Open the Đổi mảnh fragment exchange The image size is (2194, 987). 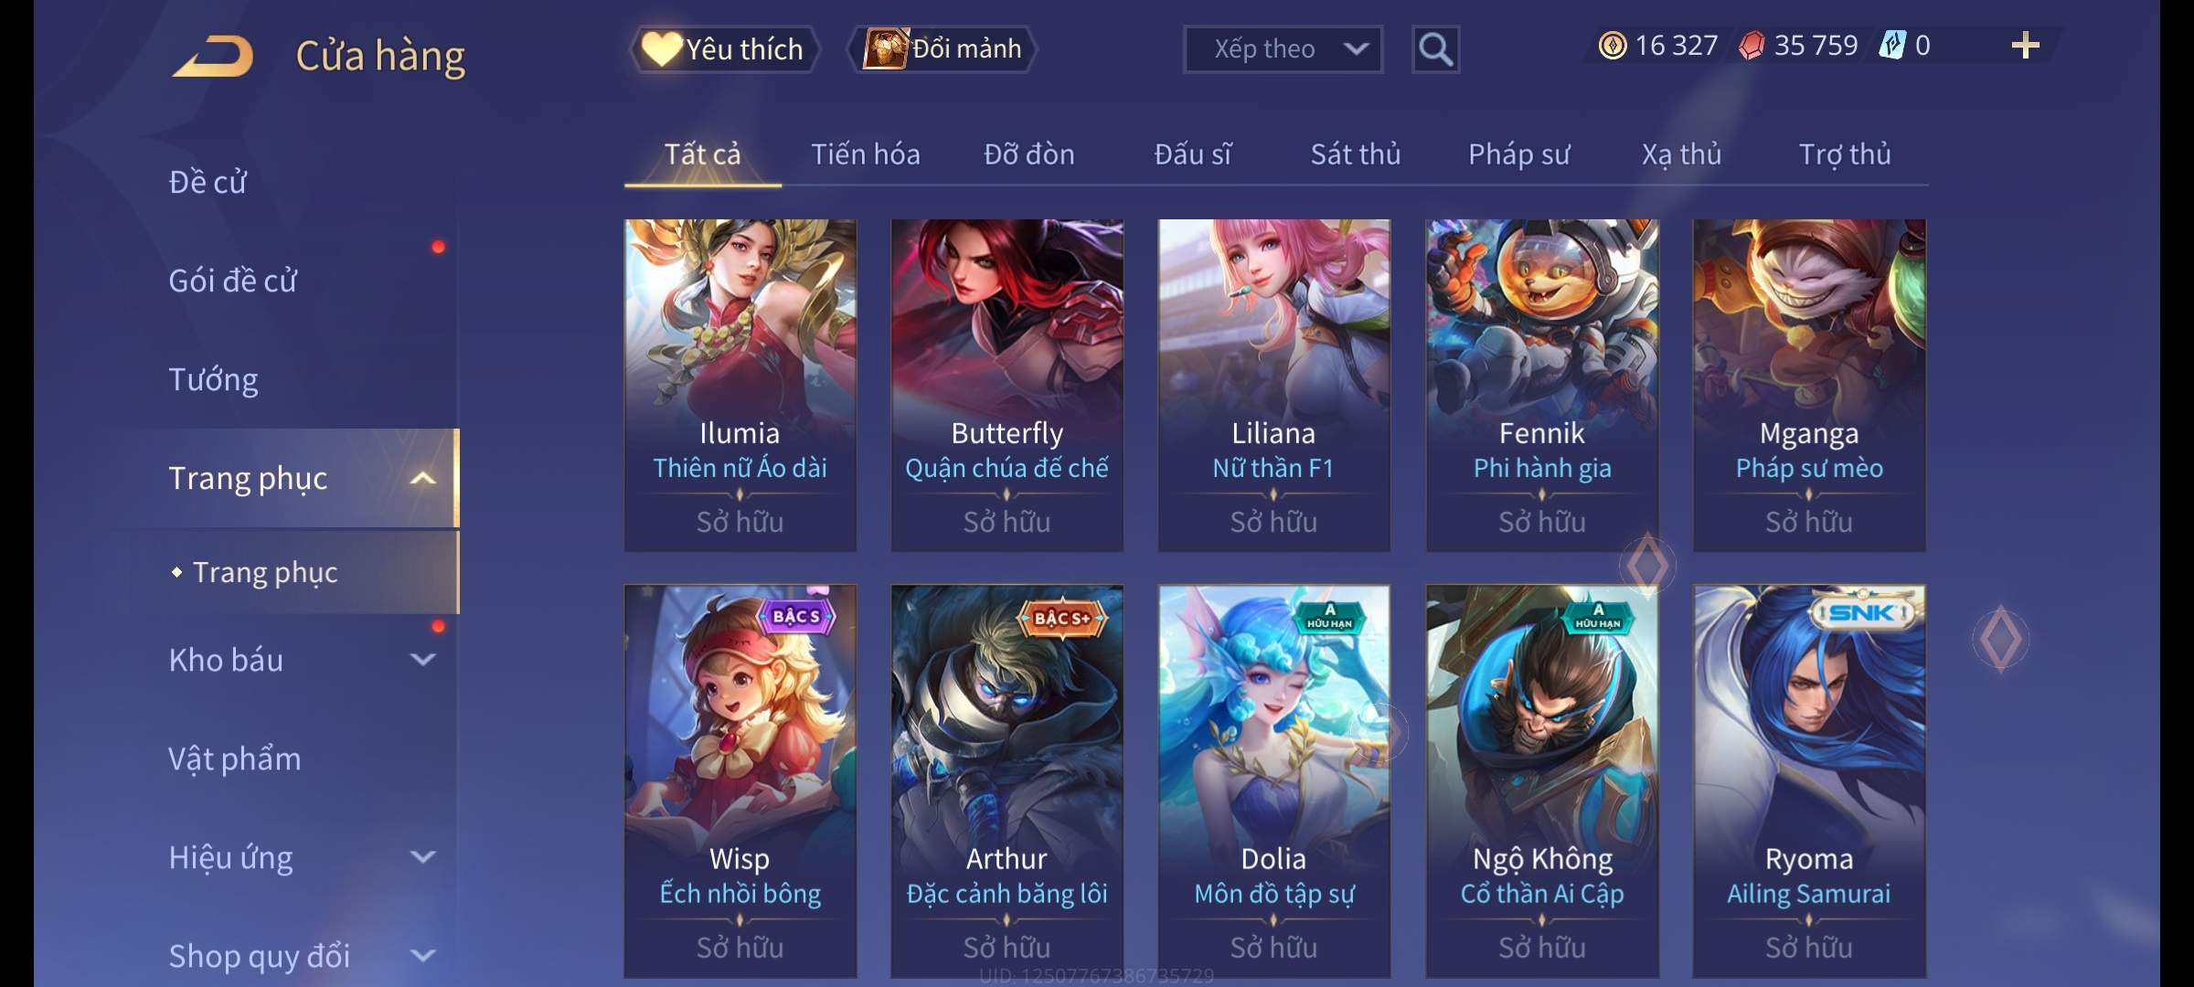tap(943, 48)
